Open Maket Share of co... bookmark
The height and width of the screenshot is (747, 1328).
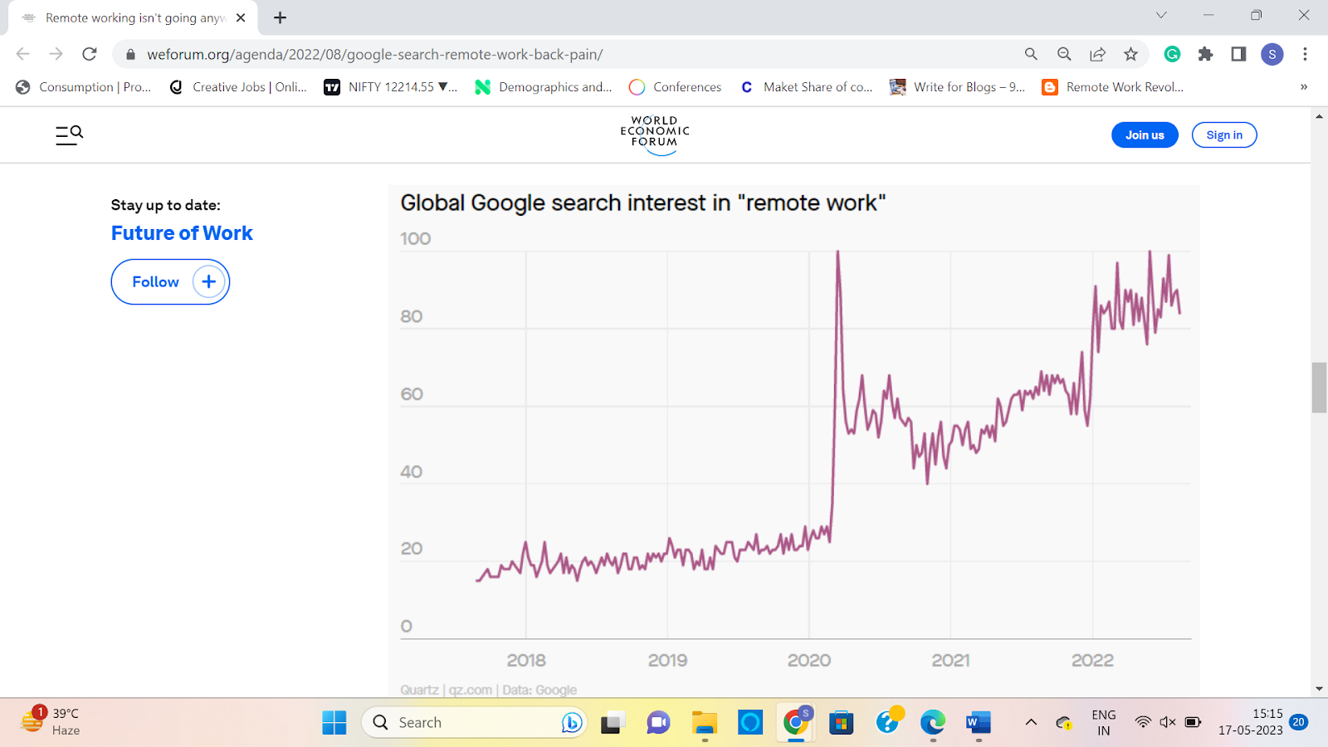coord(807,87)
